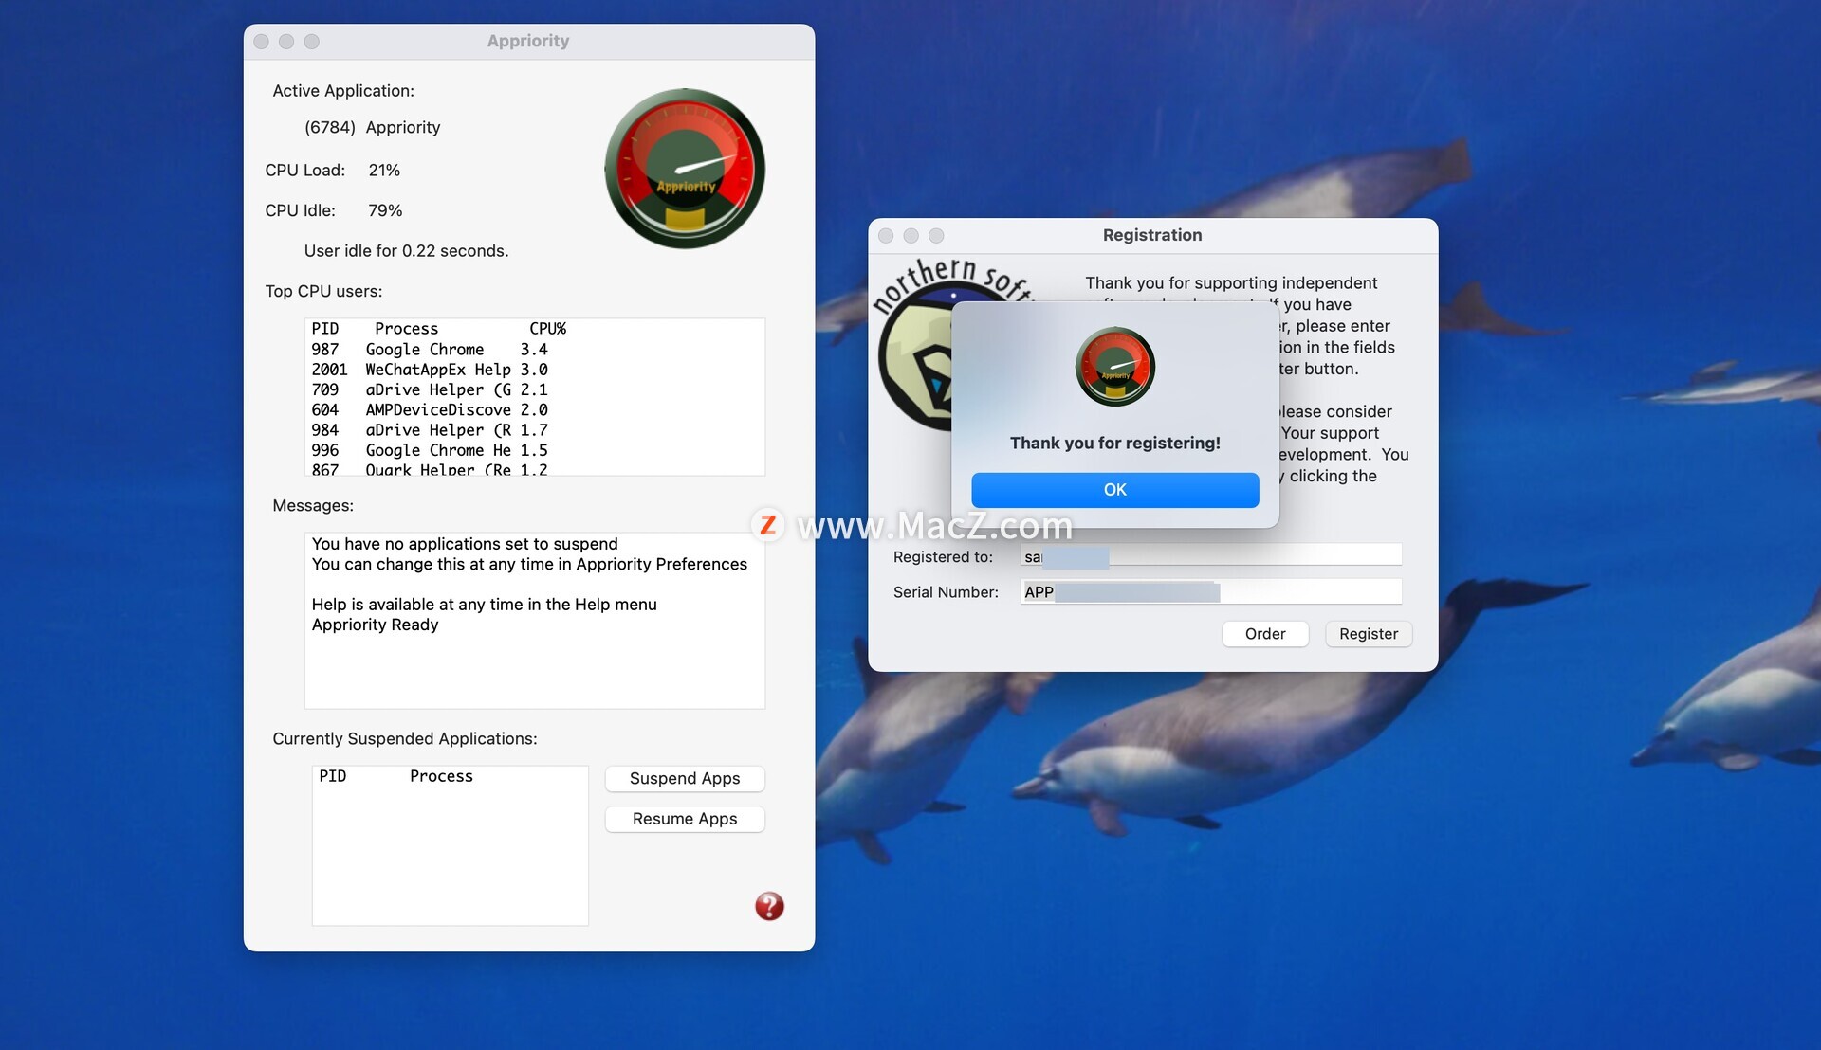Click the Appriority window title bar
The height and width of the screenshot is (1050, 1821).
tap(528, 41)
